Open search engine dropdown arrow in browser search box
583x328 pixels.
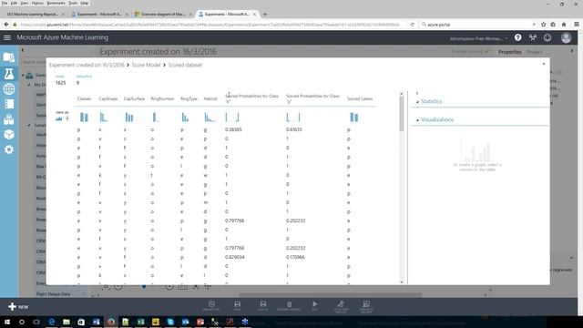click(x=534, y=25)
